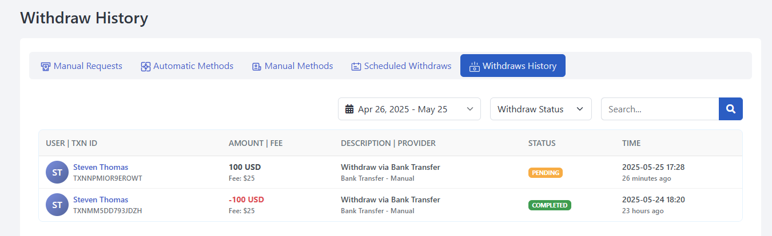Viewport: 772px width, 236px height.
Task: Click the date range chevron arrow
Action: pos(470,109)
